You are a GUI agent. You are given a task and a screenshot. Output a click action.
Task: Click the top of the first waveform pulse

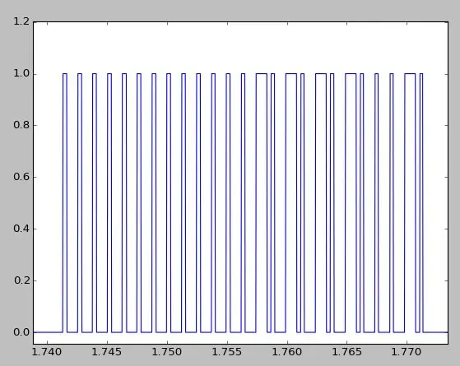click(65, 73)
